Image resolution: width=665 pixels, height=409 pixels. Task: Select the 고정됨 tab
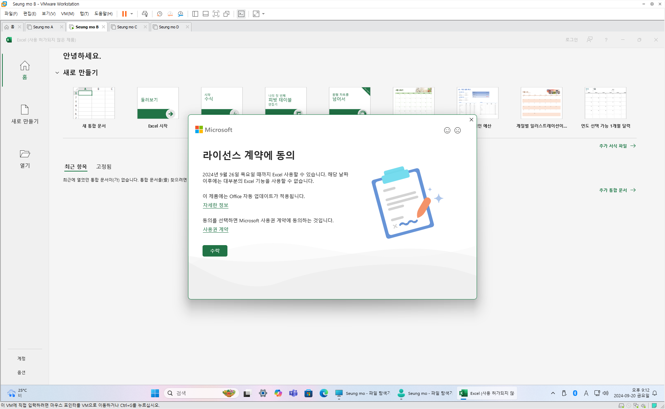pyautogui.click(x=104, y=167)
